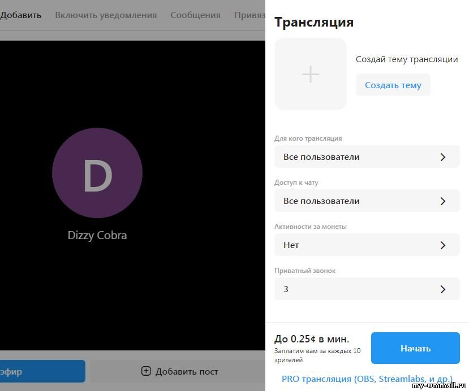Click the plus icon on the cover placeholder
Viewport: 469px width, 391px height.
click(x=311, y=74)
